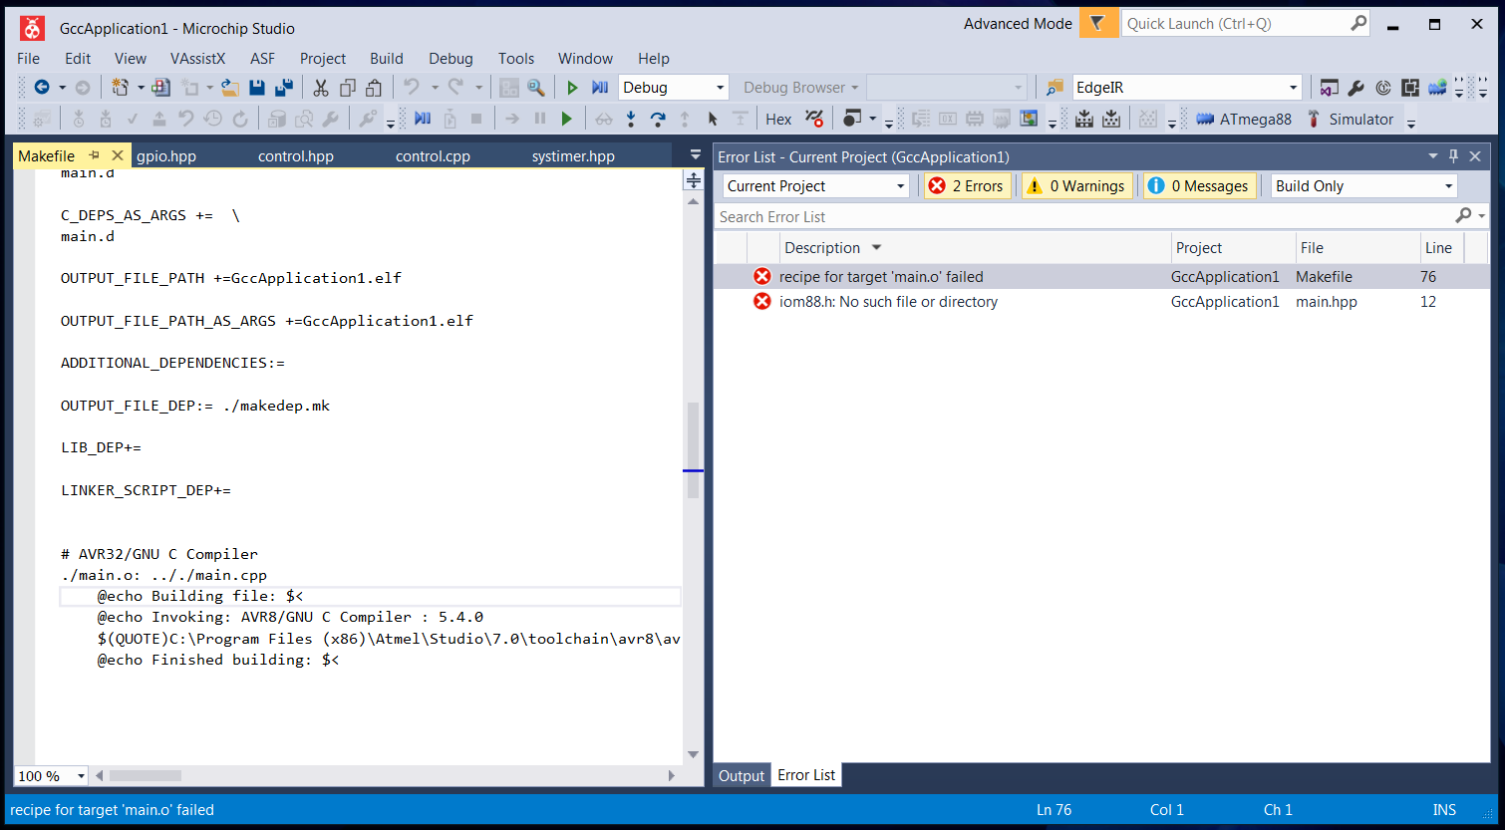Open the ASF menu
The height and width of the screenshot is (830, 1505).
pos(262,59)
